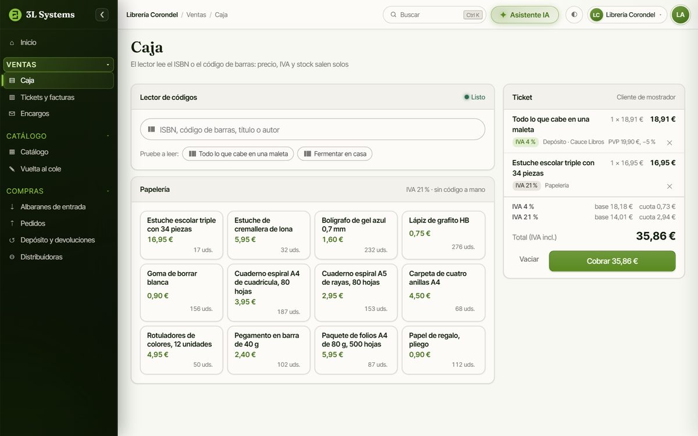Open Albaranes de entrada
The image size is (698, 436).
point(58,206)
